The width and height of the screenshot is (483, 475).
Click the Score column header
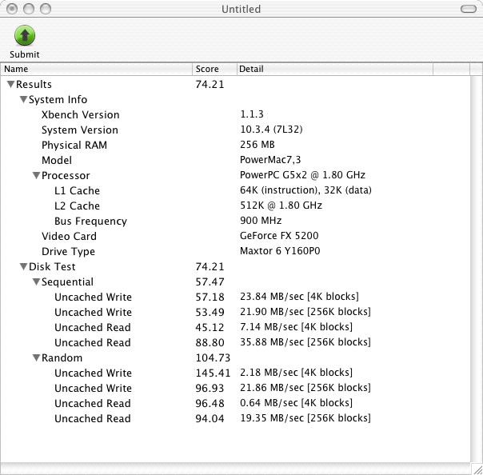click(x=214, y=69)
